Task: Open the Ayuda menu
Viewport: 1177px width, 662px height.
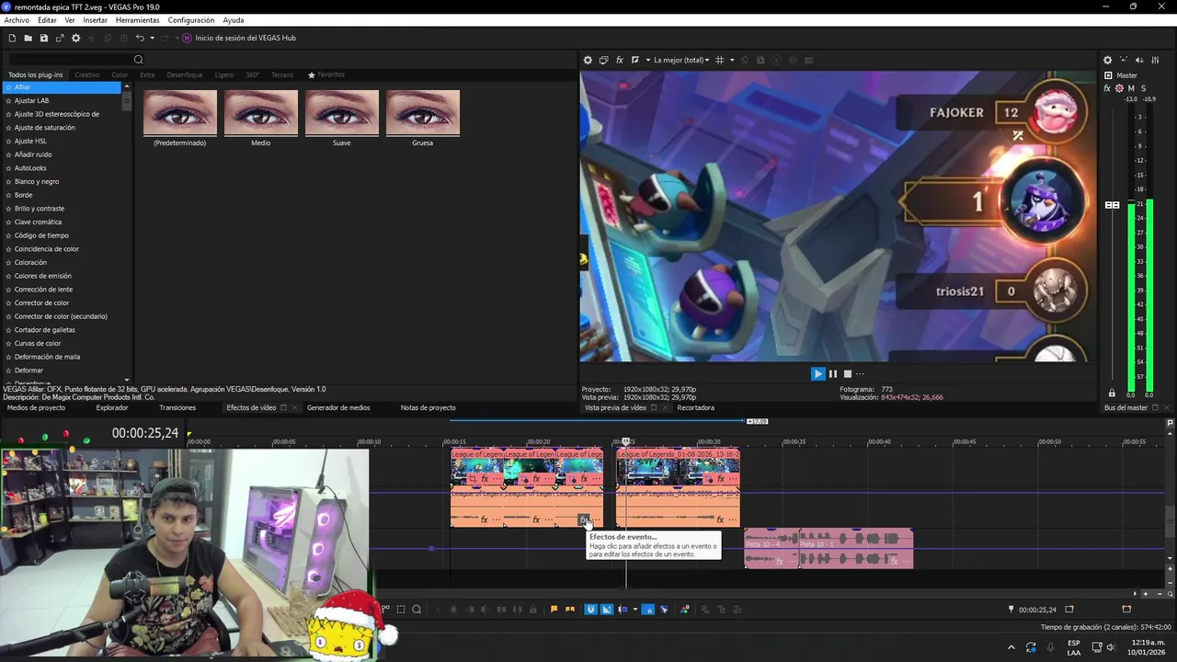Action: 234,20
